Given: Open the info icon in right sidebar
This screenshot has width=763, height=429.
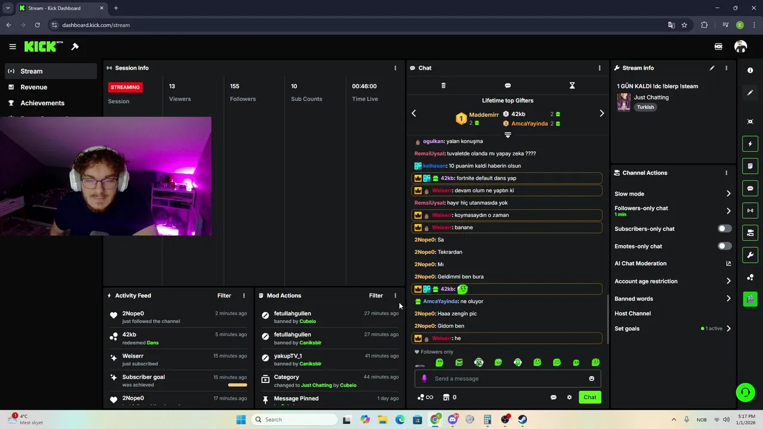Looking at the screenshot, I should pos(750,70).
